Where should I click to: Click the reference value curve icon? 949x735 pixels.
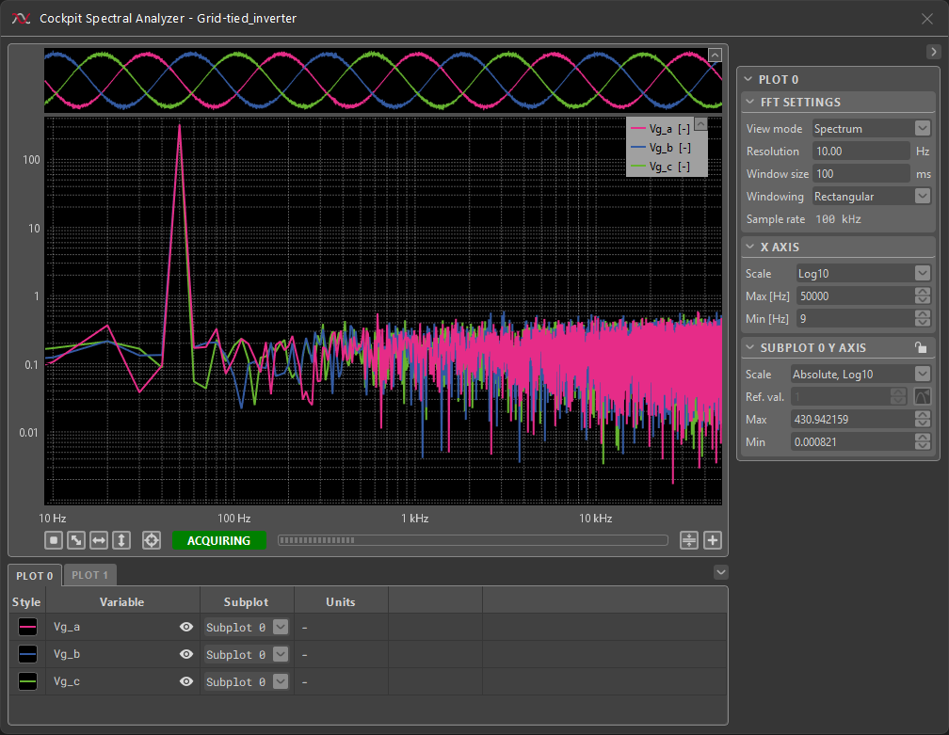(923, 396)
